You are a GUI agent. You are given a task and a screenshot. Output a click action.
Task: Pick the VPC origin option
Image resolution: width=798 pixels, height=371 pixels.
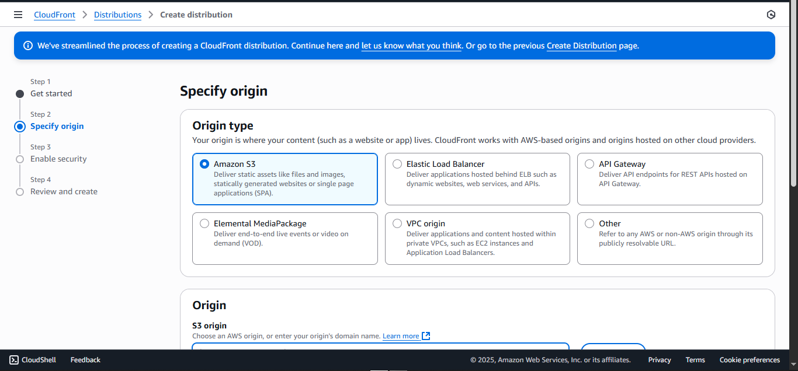click(x=397, y=223)
